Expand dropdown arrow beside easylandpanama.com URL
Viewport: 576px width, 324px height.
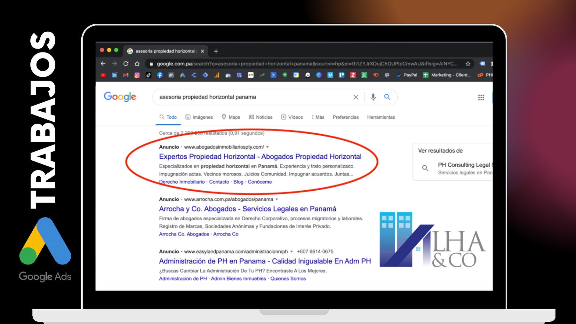(x=292, y=252)
